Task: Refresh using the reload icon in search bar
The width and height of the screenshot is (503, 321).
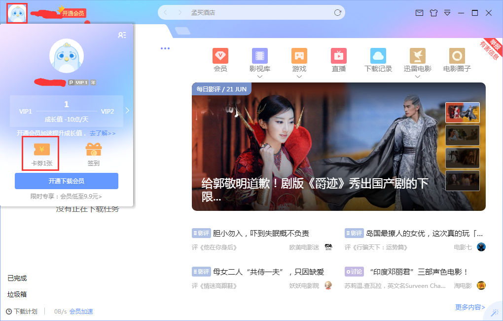Action: pyautogui.click(x=337, y=12)
